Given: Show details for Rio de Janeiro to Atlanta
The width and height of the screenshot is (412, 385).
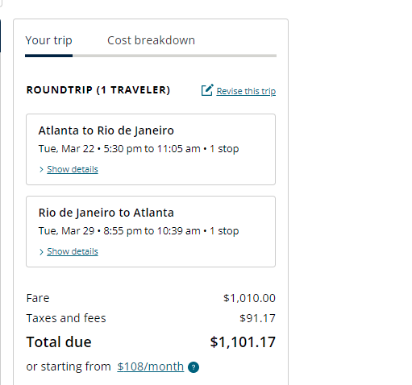Looking at the screenshot, I should pyautogui.click(x=73, y=251).
